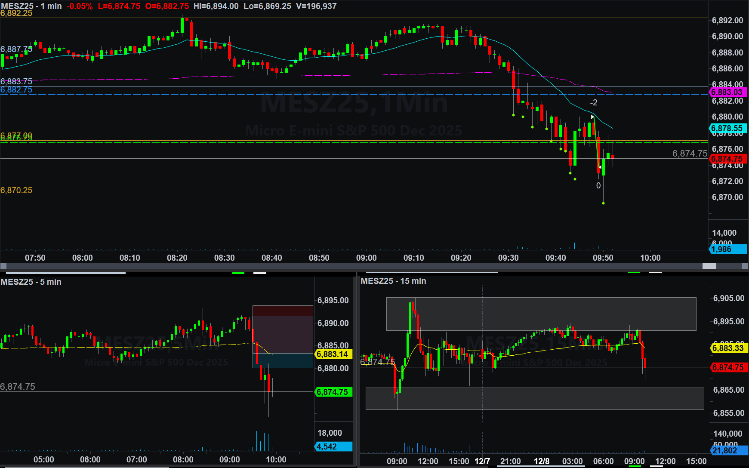Click the horizontal scrollbar thumb of the 1 min chart

[x=709, y=266]
